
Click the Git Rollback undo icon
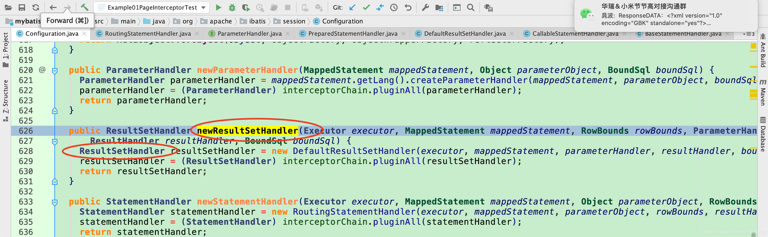pos(408,7)
